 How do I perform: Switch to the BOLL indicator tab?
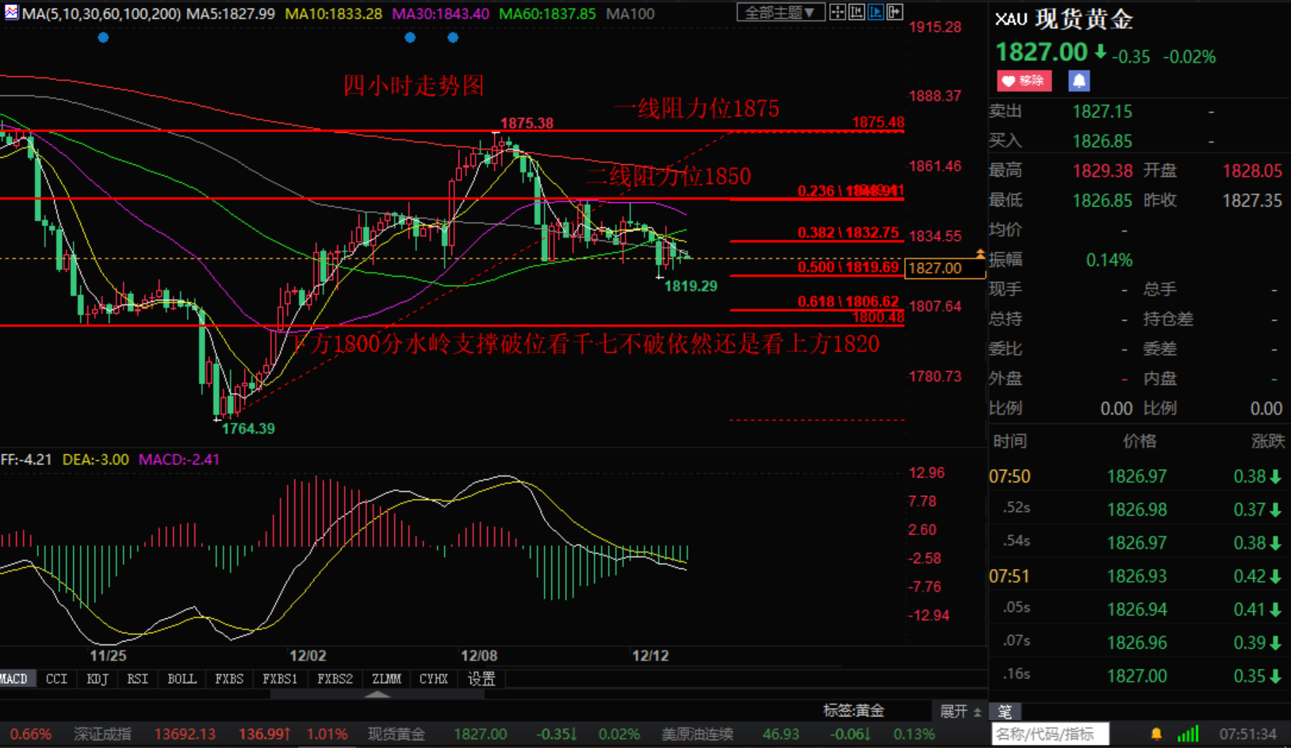(x=182, y=679)
